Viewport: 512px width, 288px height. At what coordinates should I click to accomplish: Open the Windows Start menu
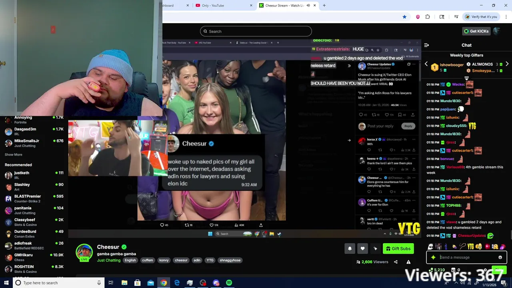click(6, 283)
